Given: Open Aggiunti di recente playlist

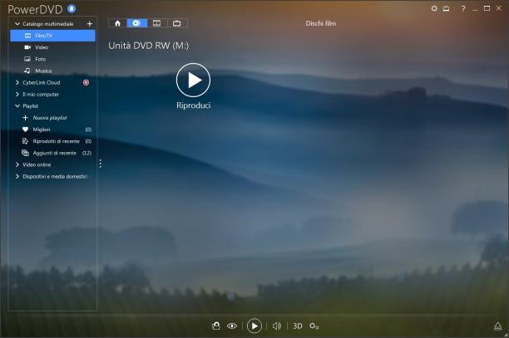Looking at the screenshot, I should click(x=57, y=153).
